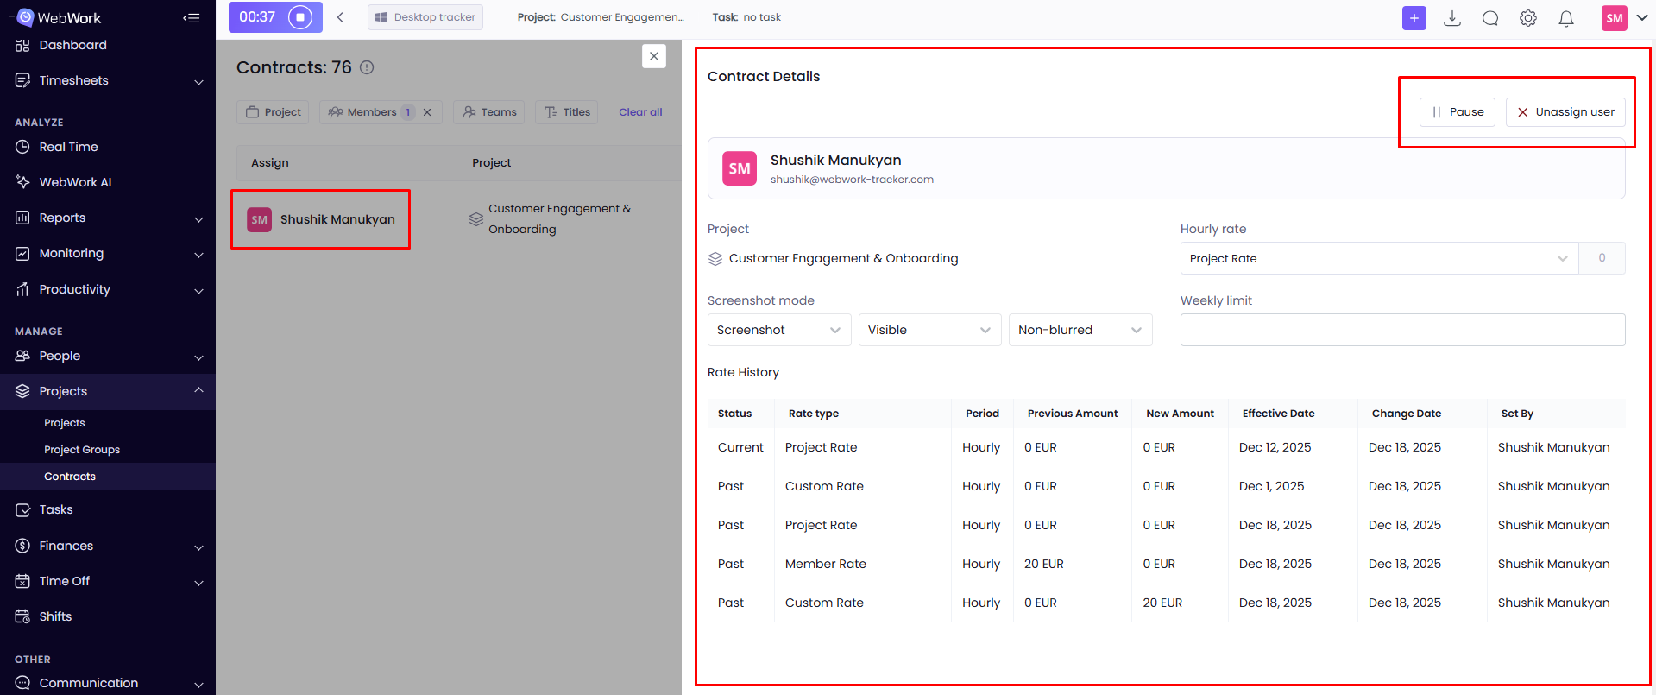
Task: Open Project Groups in sidebar
Action: pos(82,450)
